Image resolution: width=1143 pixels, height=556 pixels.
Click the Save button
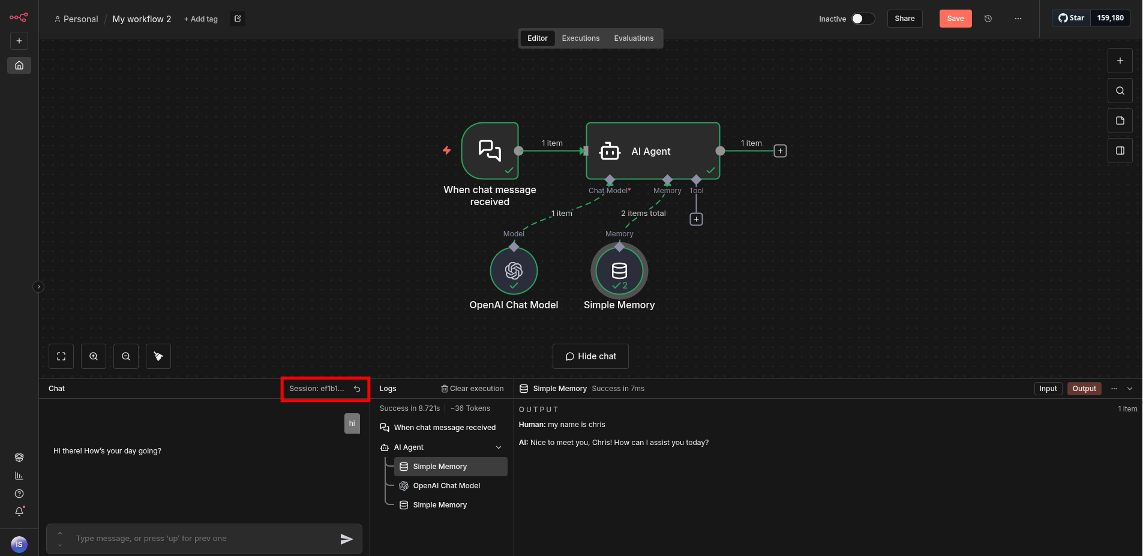point(955,19)
